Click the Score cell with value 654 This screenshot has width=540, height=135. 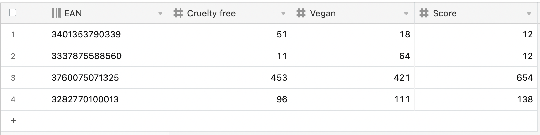coord(476,78)
